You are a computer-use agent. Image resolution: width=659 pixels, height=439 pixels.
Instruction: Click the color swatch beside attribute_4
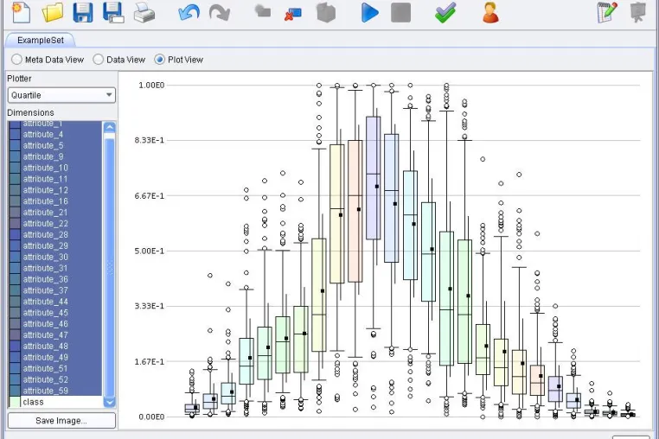pyautogui.click(x=15, y=135)
